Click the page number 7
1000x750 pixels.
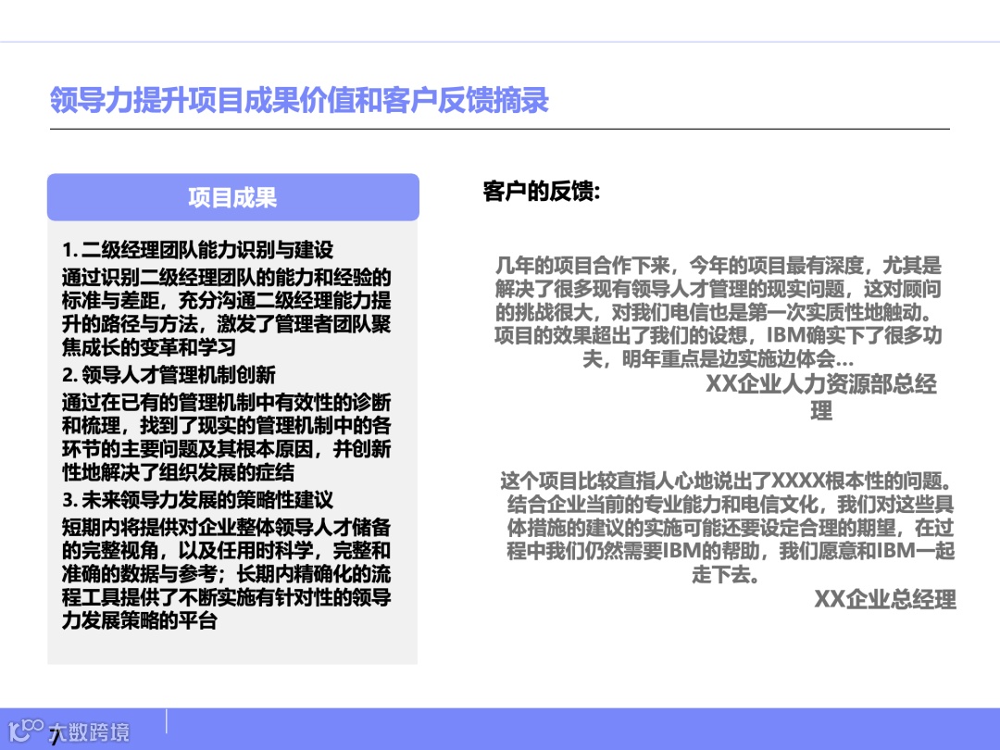tap(55, 738)
